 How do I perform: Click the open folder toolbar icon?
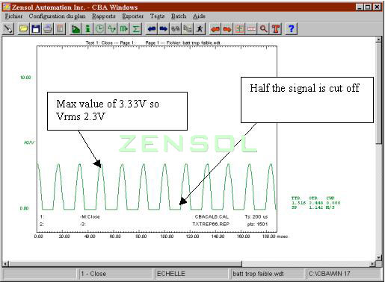point(23,29)
